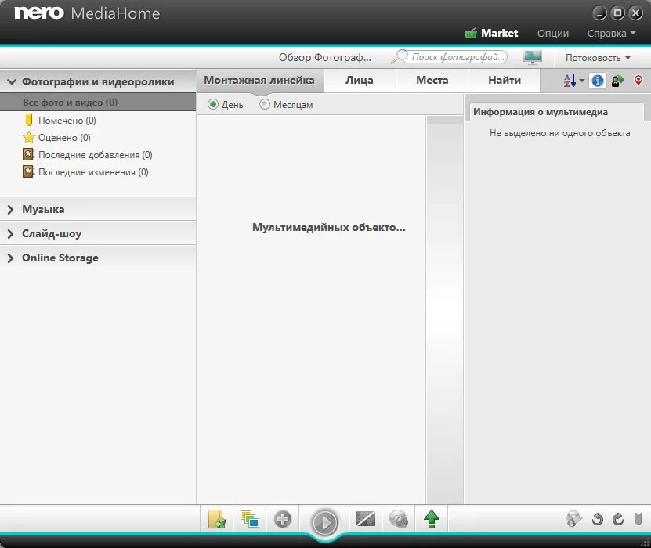Click the gray plus add button
The width and height of the screenshot is (651, 548).
pos(283,518)
